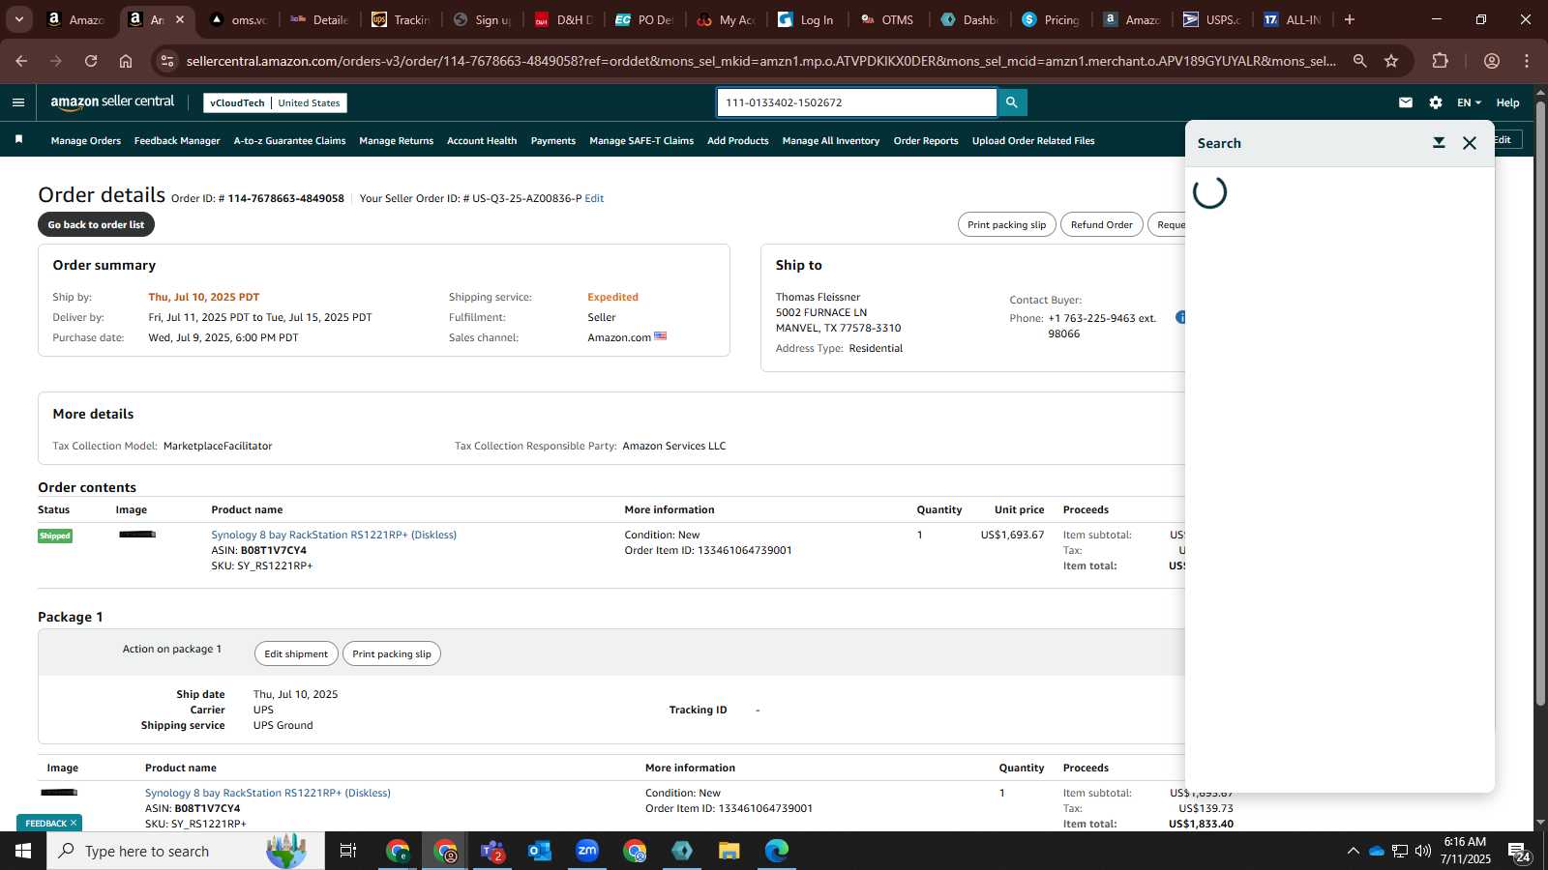Collapse the Search panel
This screenshot has width=1548, height=870.
(x=1439, y=143)
